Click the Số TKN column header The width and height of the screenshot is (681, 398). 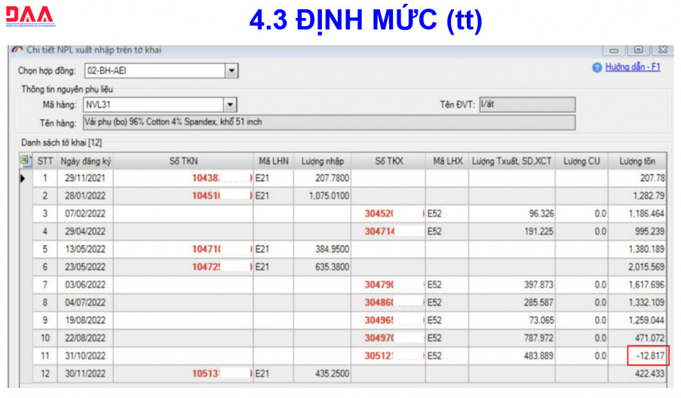tap(183, 161)
